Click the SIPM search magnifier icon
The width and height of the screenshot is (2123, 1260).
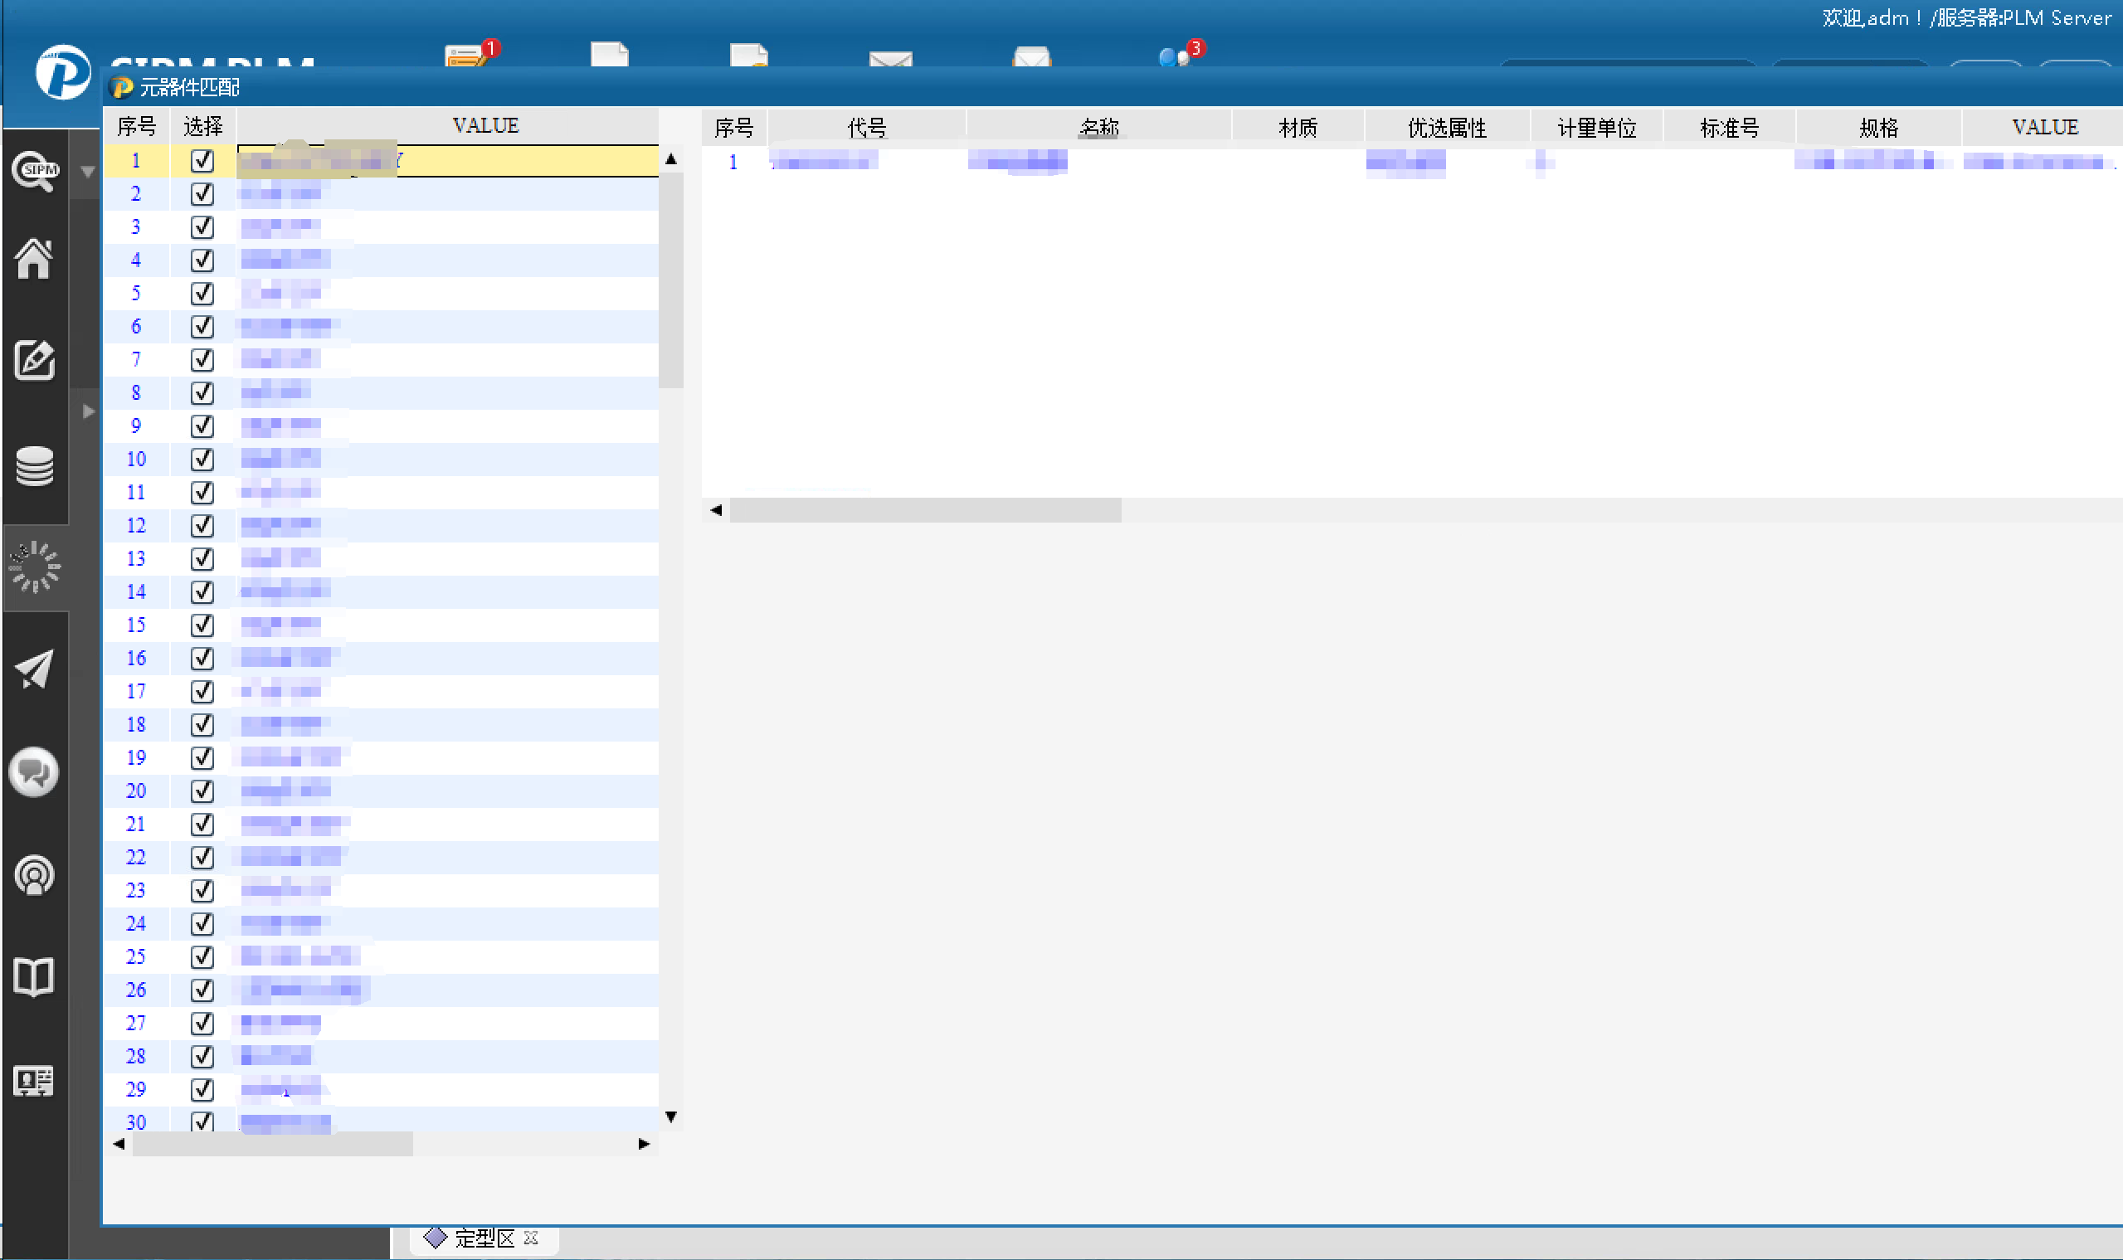coord(34,171)
